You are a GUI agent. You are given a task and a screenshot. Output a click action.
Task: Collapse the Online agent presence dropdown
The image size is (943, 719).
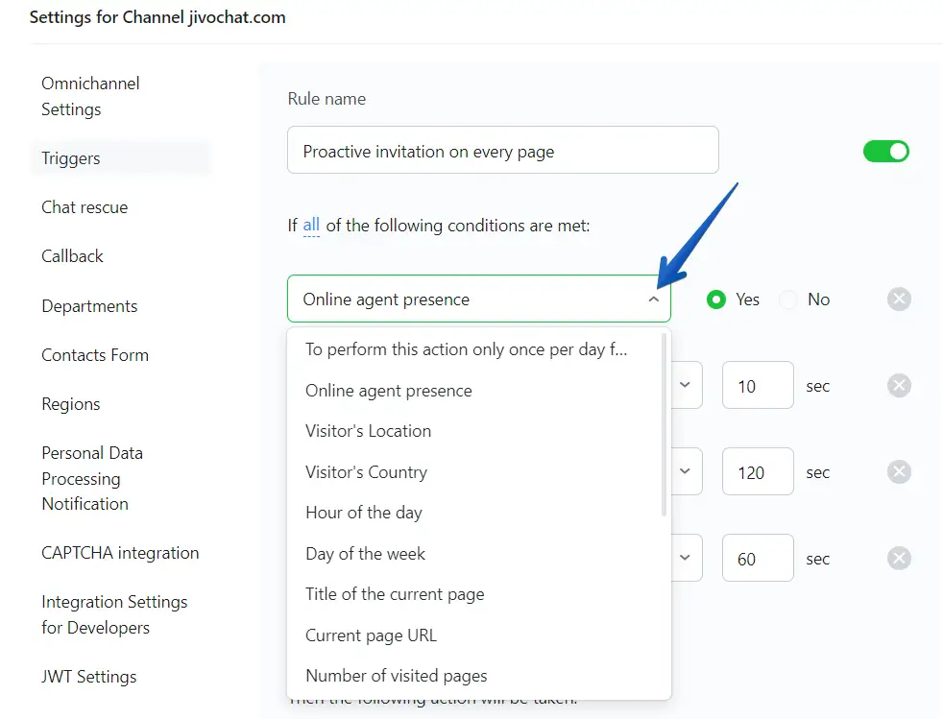[x=653, y=300]
